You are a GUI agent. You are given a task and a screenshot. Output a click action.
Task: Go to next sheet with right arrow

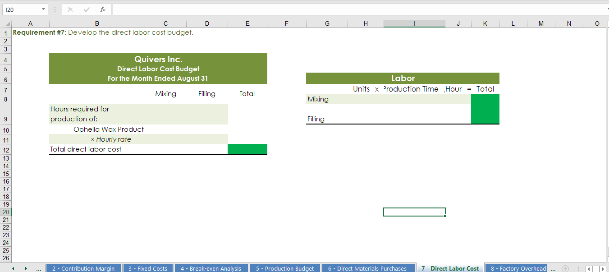[x=26, y=268]
